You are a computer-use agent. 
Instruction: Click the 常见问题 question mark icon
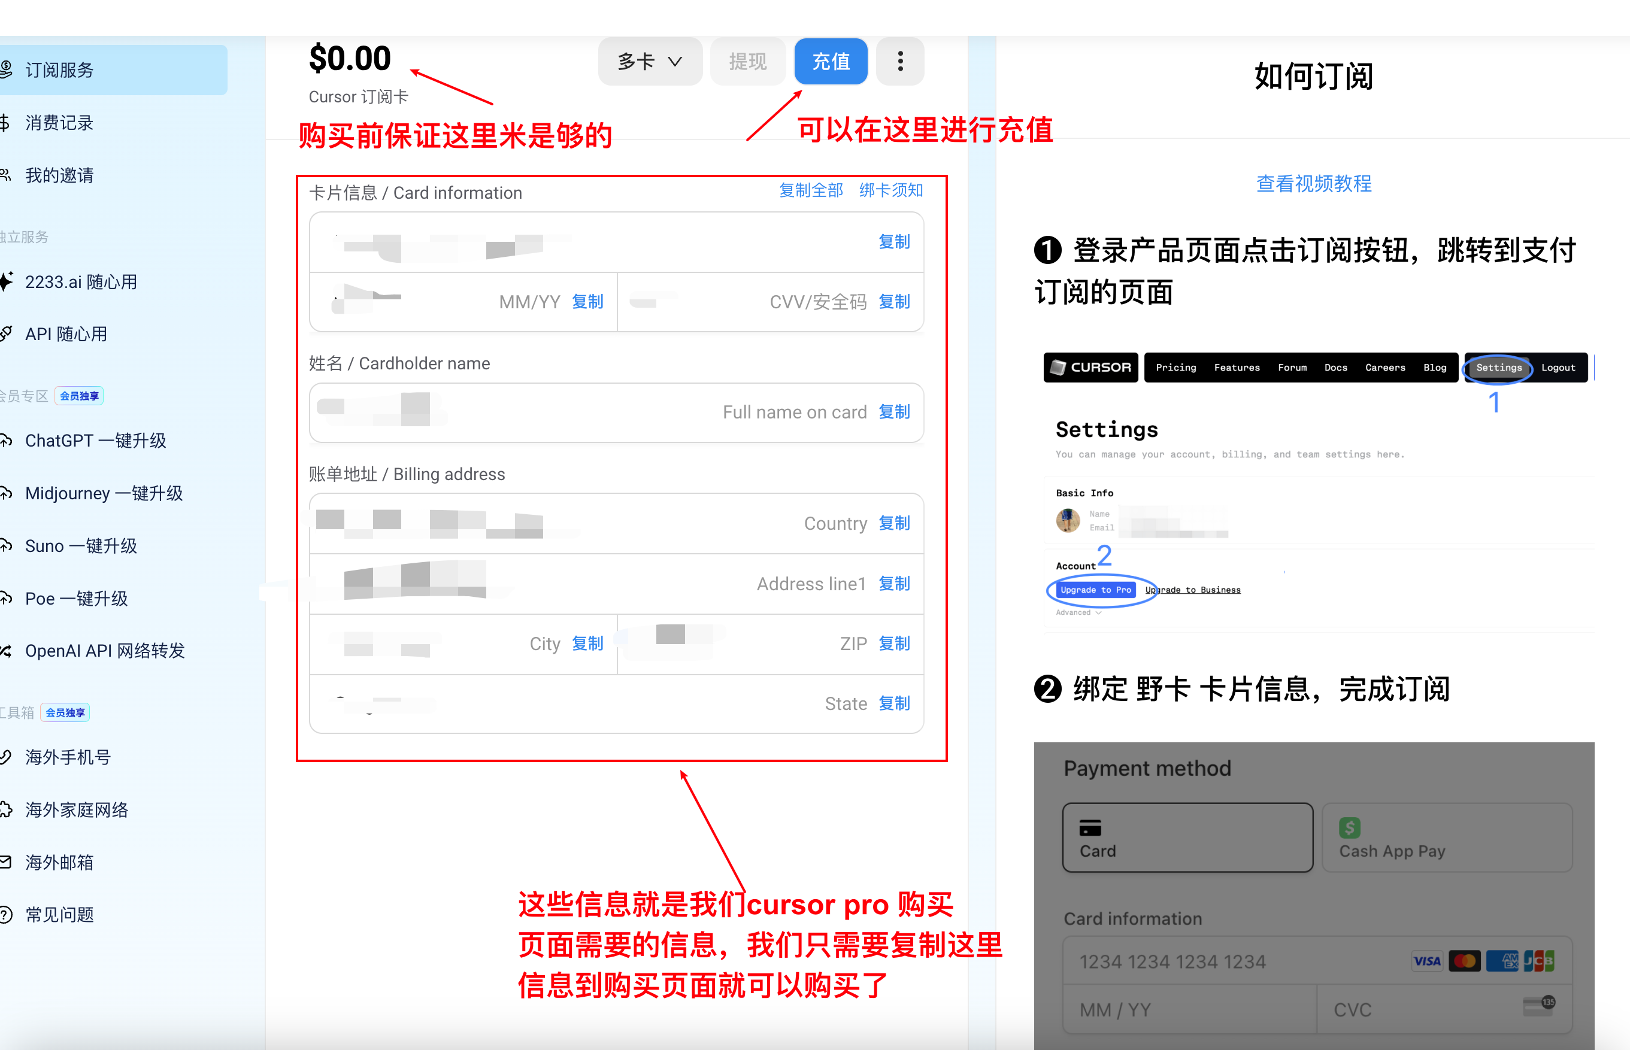[6, 914]
